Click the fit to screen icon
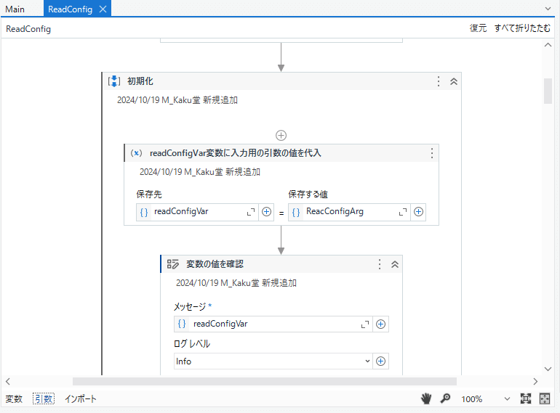The height and width of the screenshot is (413, 560). coord(526,398)
